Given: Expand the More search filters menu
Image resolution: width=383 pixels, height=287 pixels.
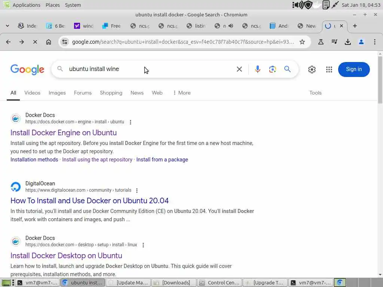Looking at the screenshot, I should click(182, 93).
